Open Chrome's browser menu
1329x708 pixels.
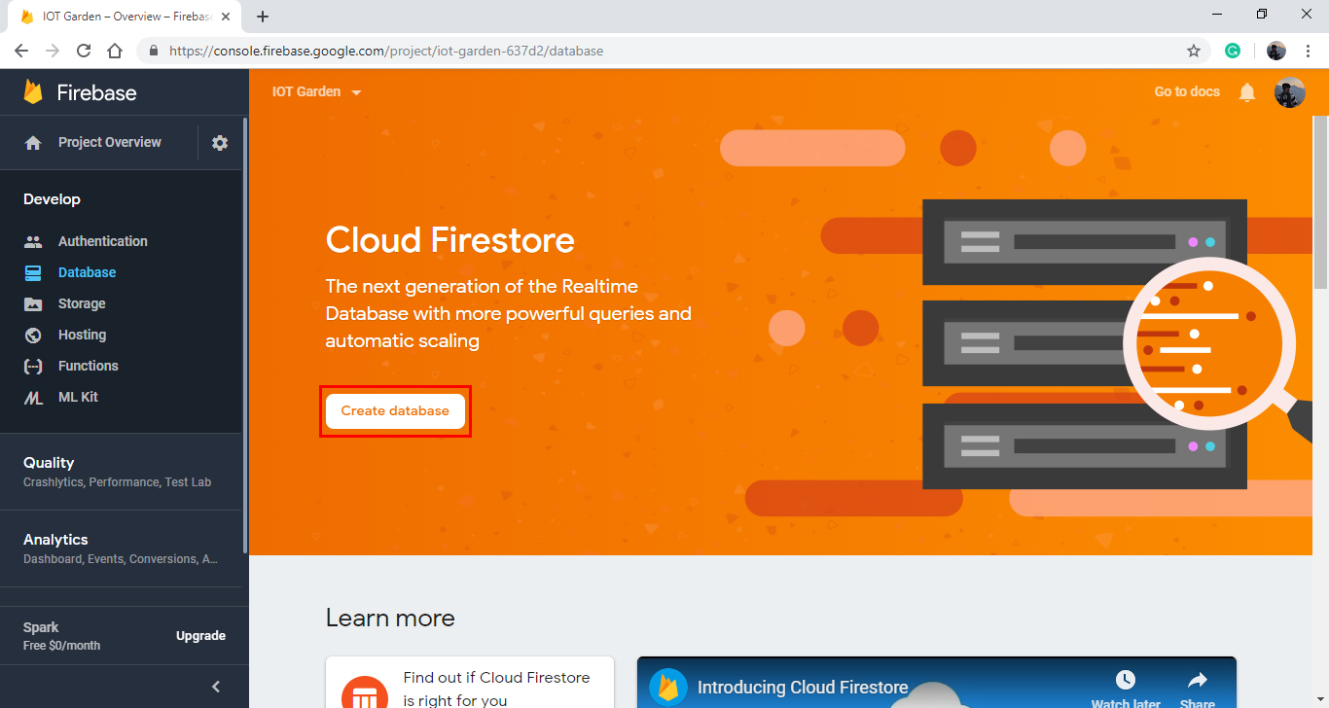[1308, 51]
